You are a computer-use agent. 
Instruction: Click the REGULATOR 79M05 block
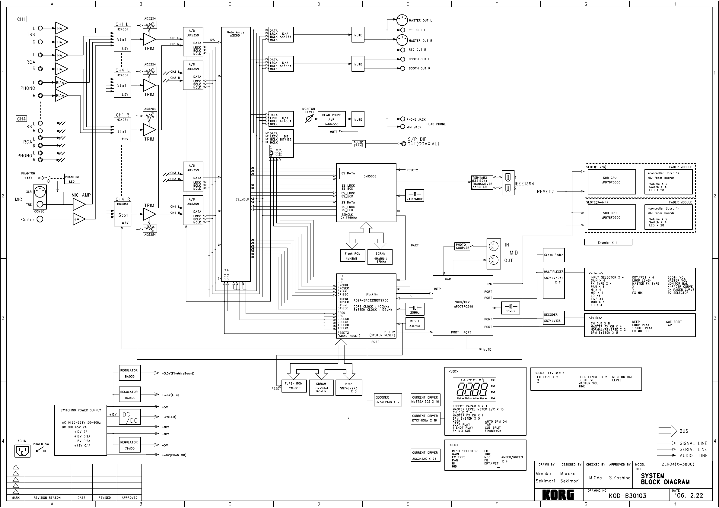click(x=130, y=445)
